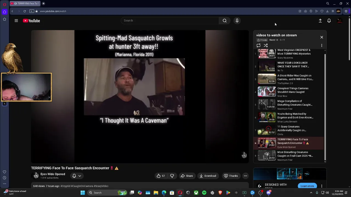The image size is (351, 197).
Task: Click the Learn more ad button
Action: 307,186
